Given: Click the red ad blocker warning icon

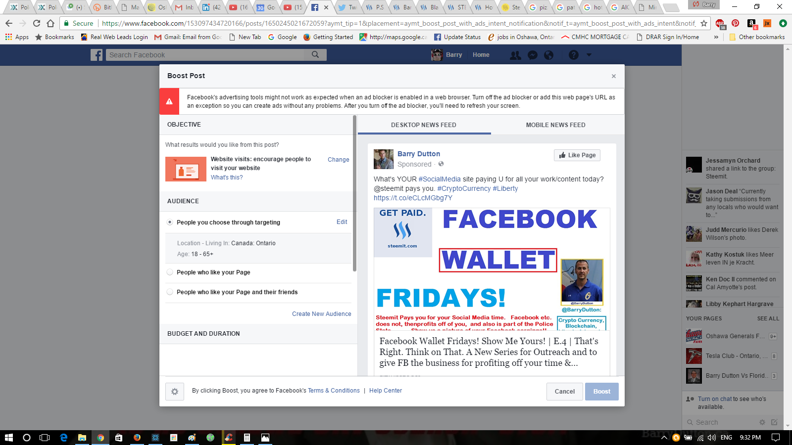Looking at the screenshot, I should (x=169, y=101).
